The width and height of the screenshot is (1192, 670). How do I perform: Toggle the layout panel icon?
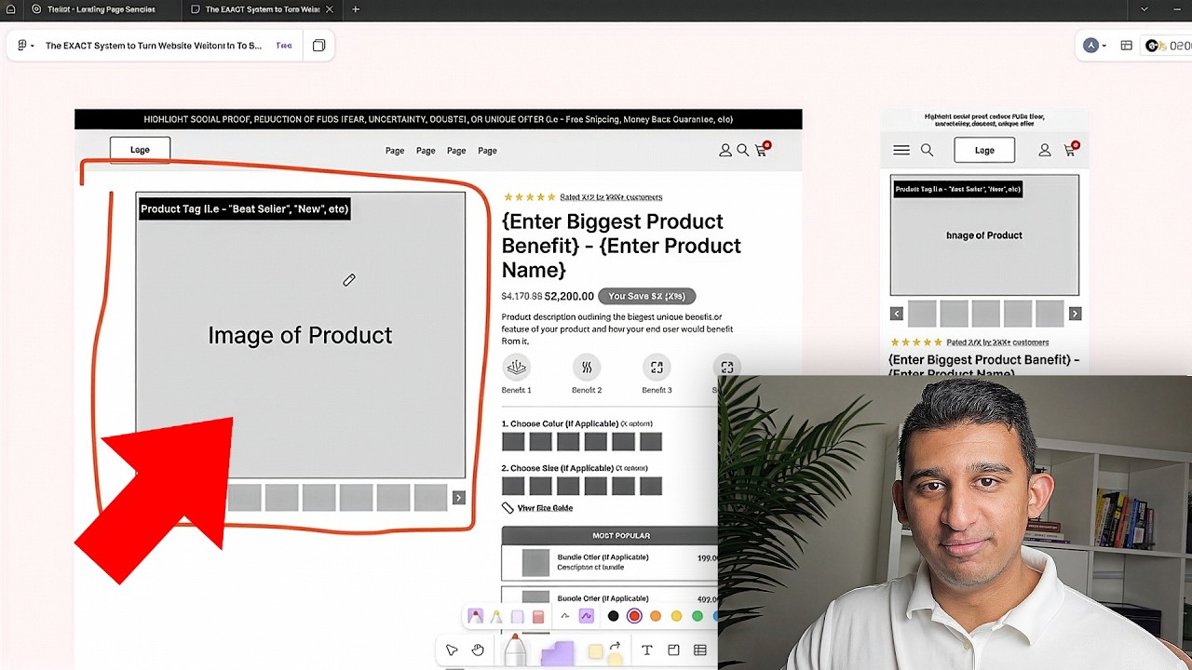pos(1126,46)
